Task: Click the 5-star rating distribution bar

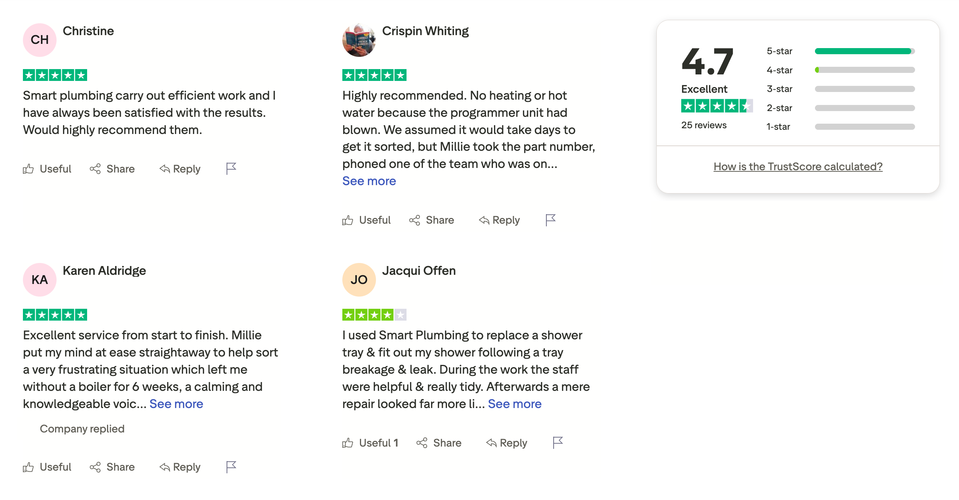Action: (864, 50)
